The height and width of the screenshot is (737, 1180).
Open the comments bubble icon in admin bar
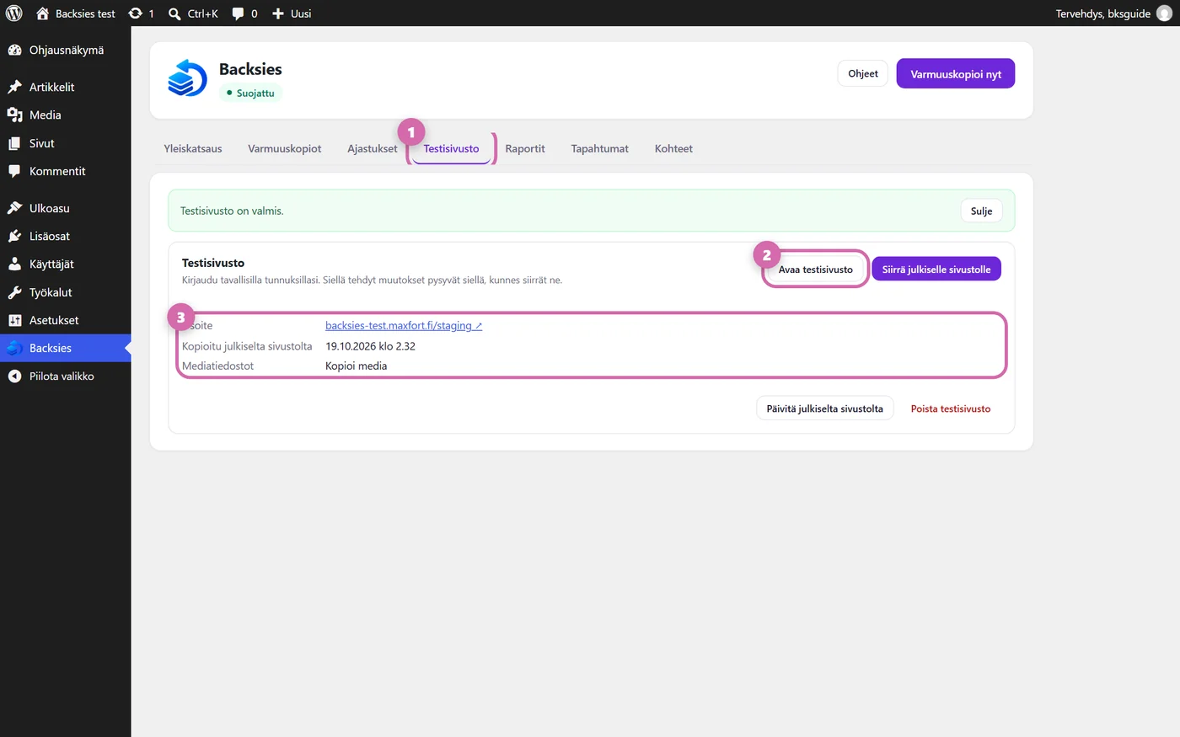pos(238,13)
